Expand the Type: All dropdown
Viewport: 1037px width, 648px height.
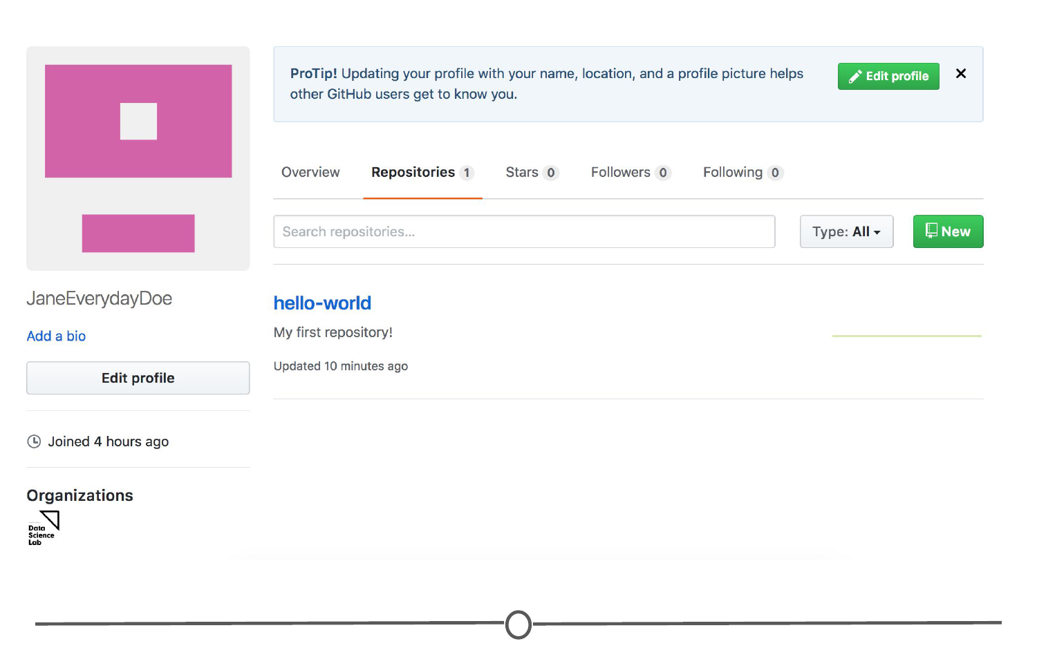coord(846,232)
